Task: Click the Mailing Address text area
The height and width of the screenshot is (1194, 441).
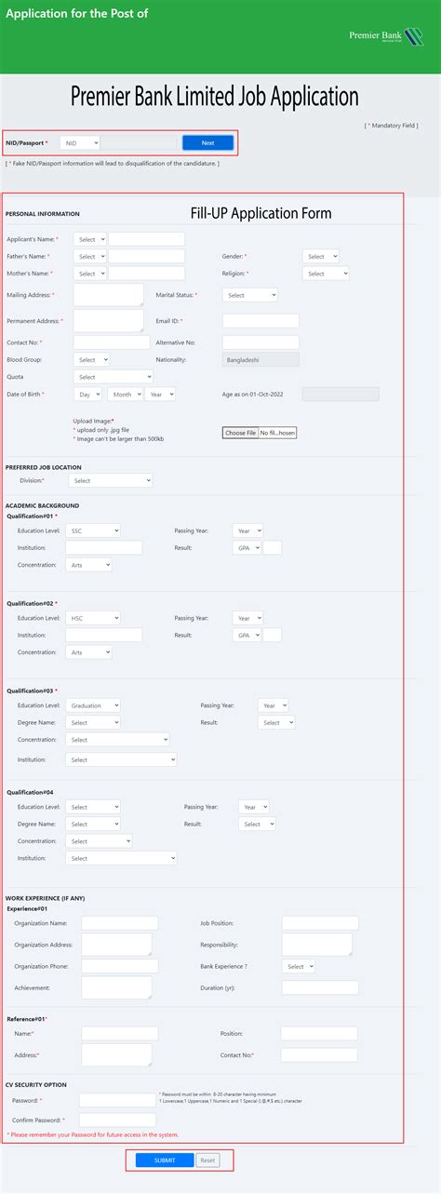Action: tap(109, 295)
